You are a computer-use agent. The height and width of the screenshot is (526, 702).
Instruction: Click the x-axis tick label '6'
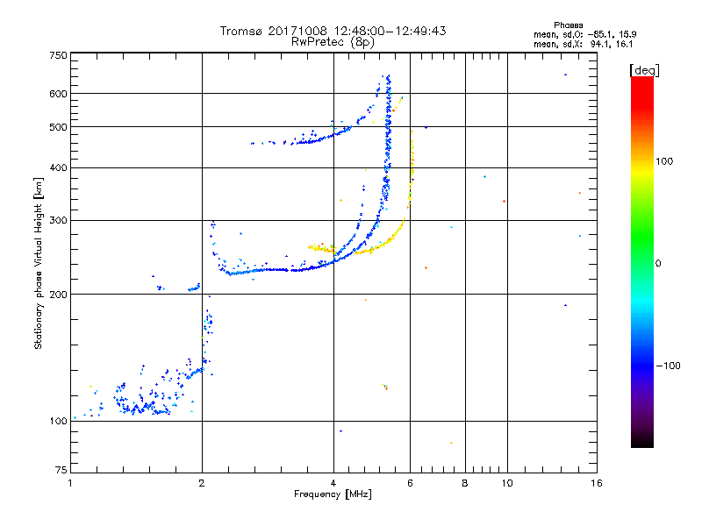[x=410, y=483]
